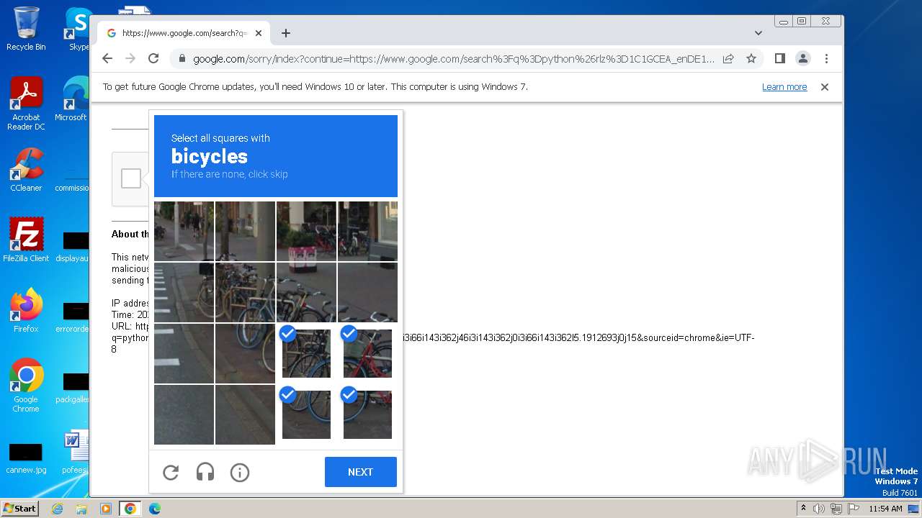The height and width of the screenshot is (518, 922).
Task: Go forward using the browser forward arrow
Action: coord(130,58)
